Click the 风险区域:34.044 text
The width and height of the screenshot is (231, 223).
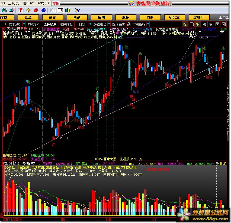point(43,155)
